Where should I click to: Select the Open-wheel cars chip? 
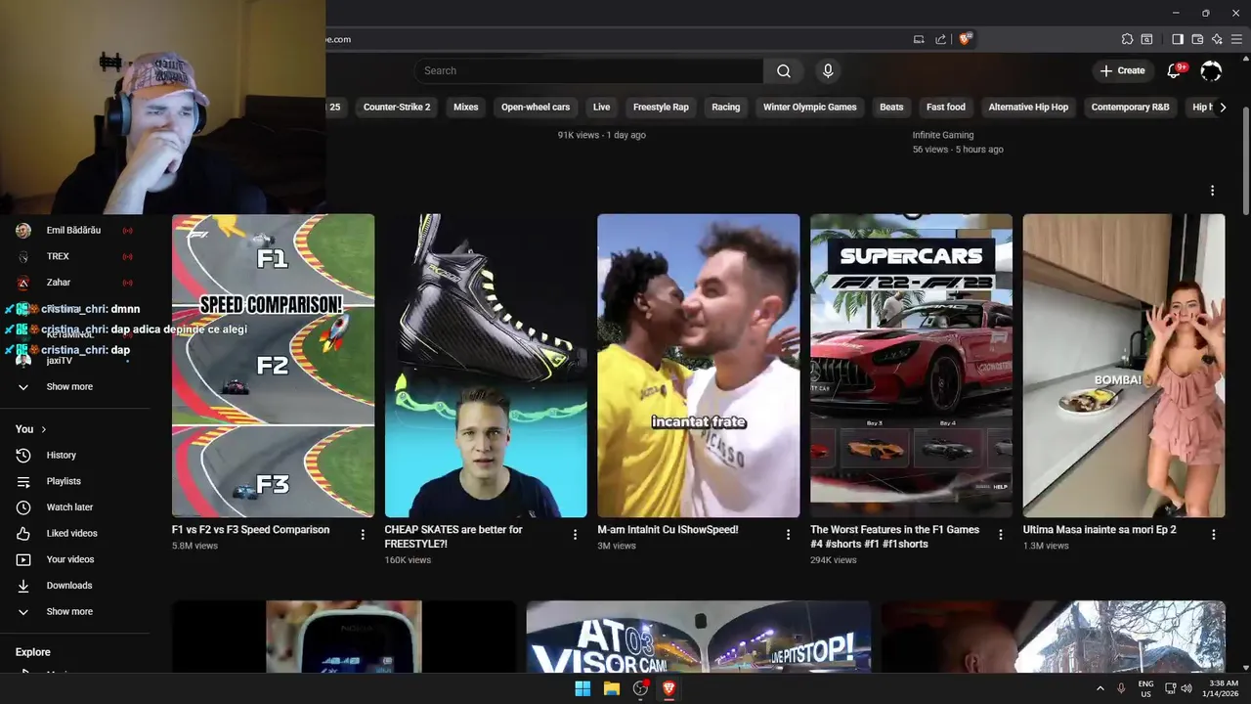pos(536,108)
